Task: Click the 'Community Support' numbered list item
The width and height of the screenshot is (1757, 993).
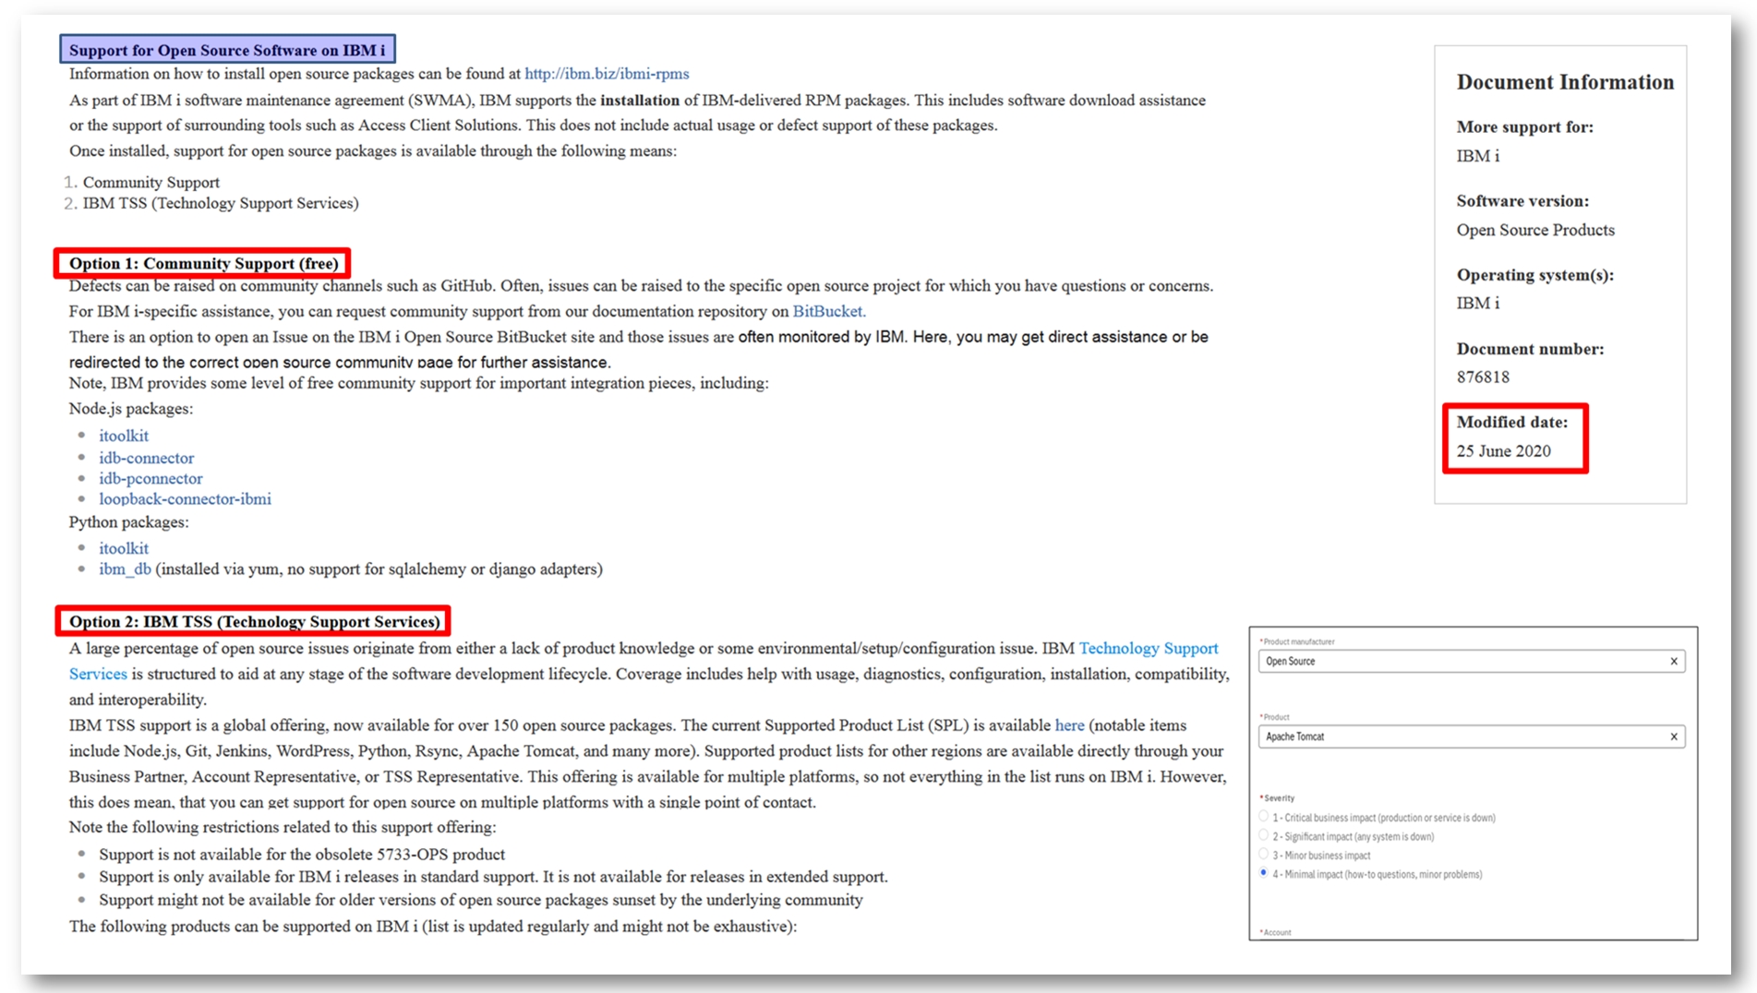Action: 151,183
